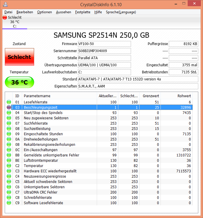Click the SAMSUNG SP2514N 250,0 GB disk title
The height and width of the screenshot is (218, 203).
(102, 35)
